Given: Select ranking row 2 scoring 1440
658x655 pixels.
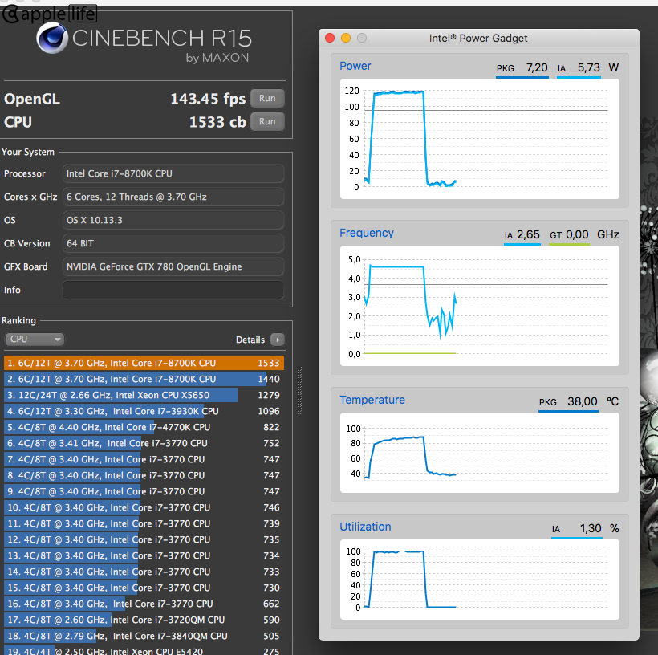Looking at the screenshot, I should pyautogui.click(x=144, y=379).
